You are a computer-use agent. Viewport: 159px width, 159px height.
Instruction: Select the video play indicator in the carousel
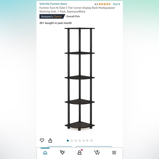(x=87, y=141)
